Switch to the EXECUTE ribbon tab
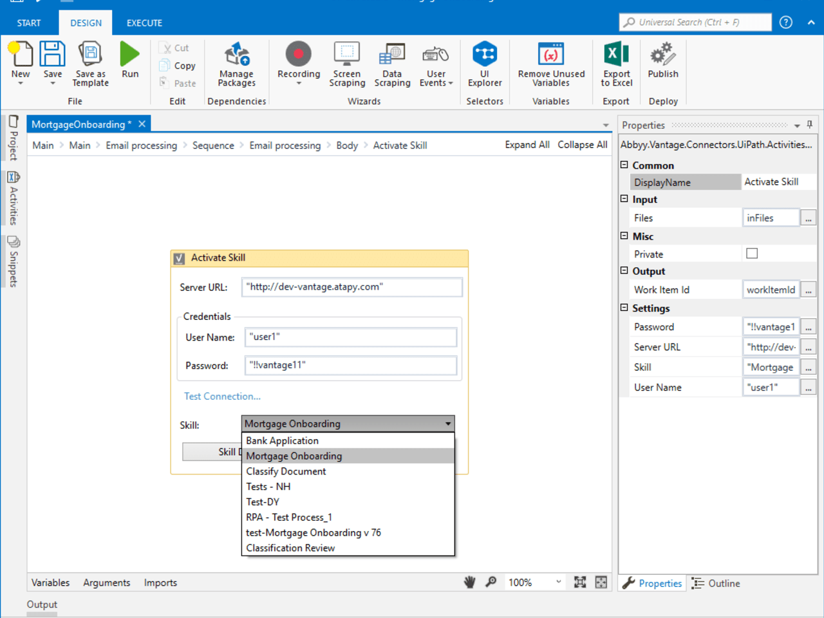 coord(144,23)
